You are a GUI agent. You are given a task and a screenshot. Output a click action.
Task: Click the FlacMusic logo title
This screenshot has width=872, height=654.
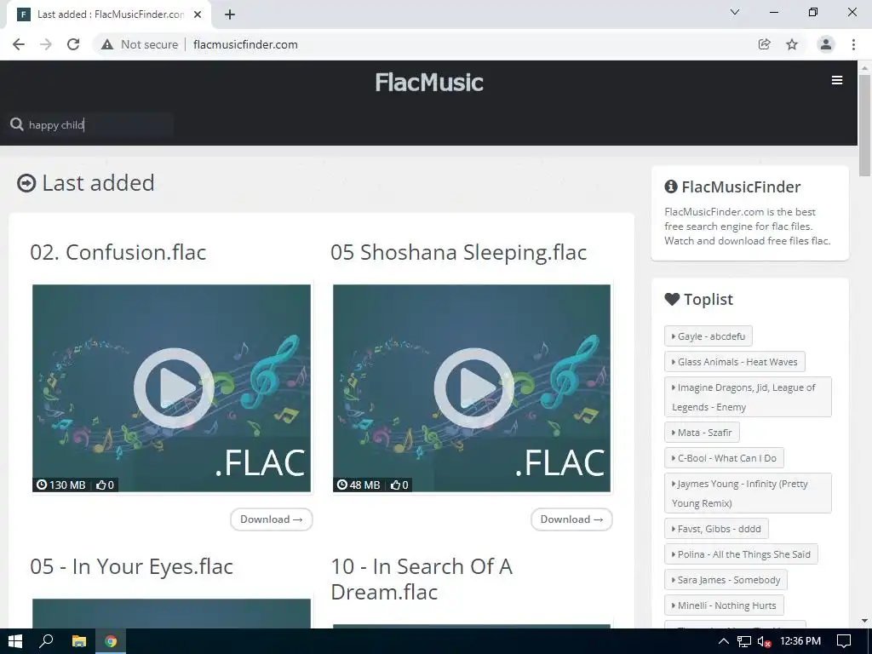pos(429,83)
